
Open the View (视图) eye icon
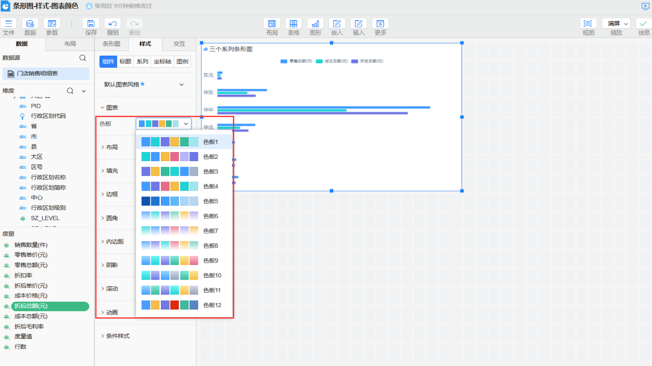click(588, 24)
